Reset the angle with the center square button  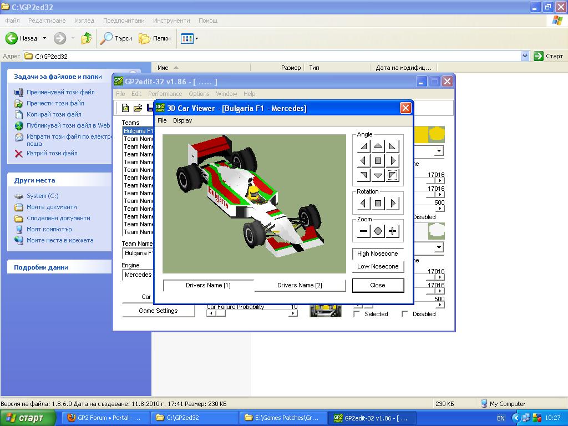[378, 161]
